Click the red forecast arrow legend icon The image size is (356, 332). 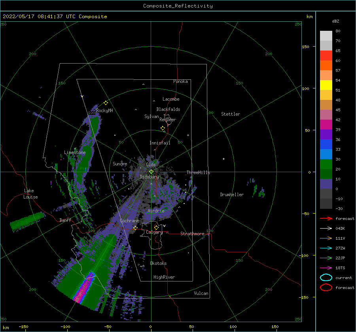point(326,218)
